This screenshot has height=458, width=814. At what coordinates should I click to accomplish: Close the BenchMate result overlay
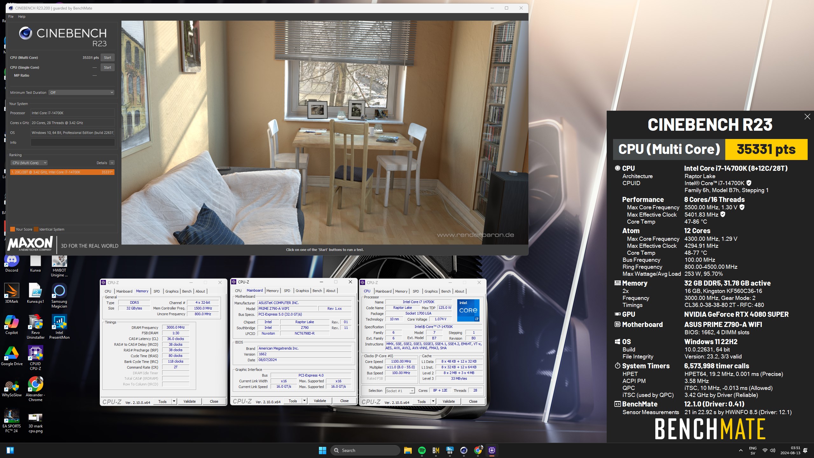[807, 117]
